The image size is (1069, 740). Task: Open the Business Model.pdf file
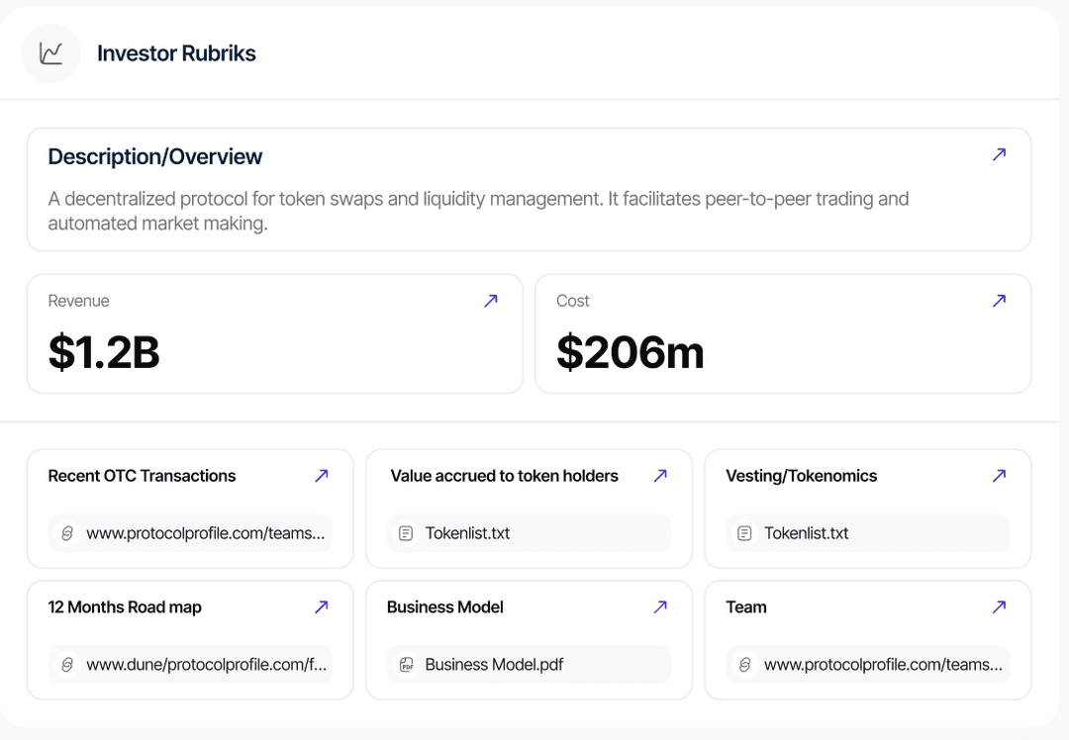click(494, 665)
